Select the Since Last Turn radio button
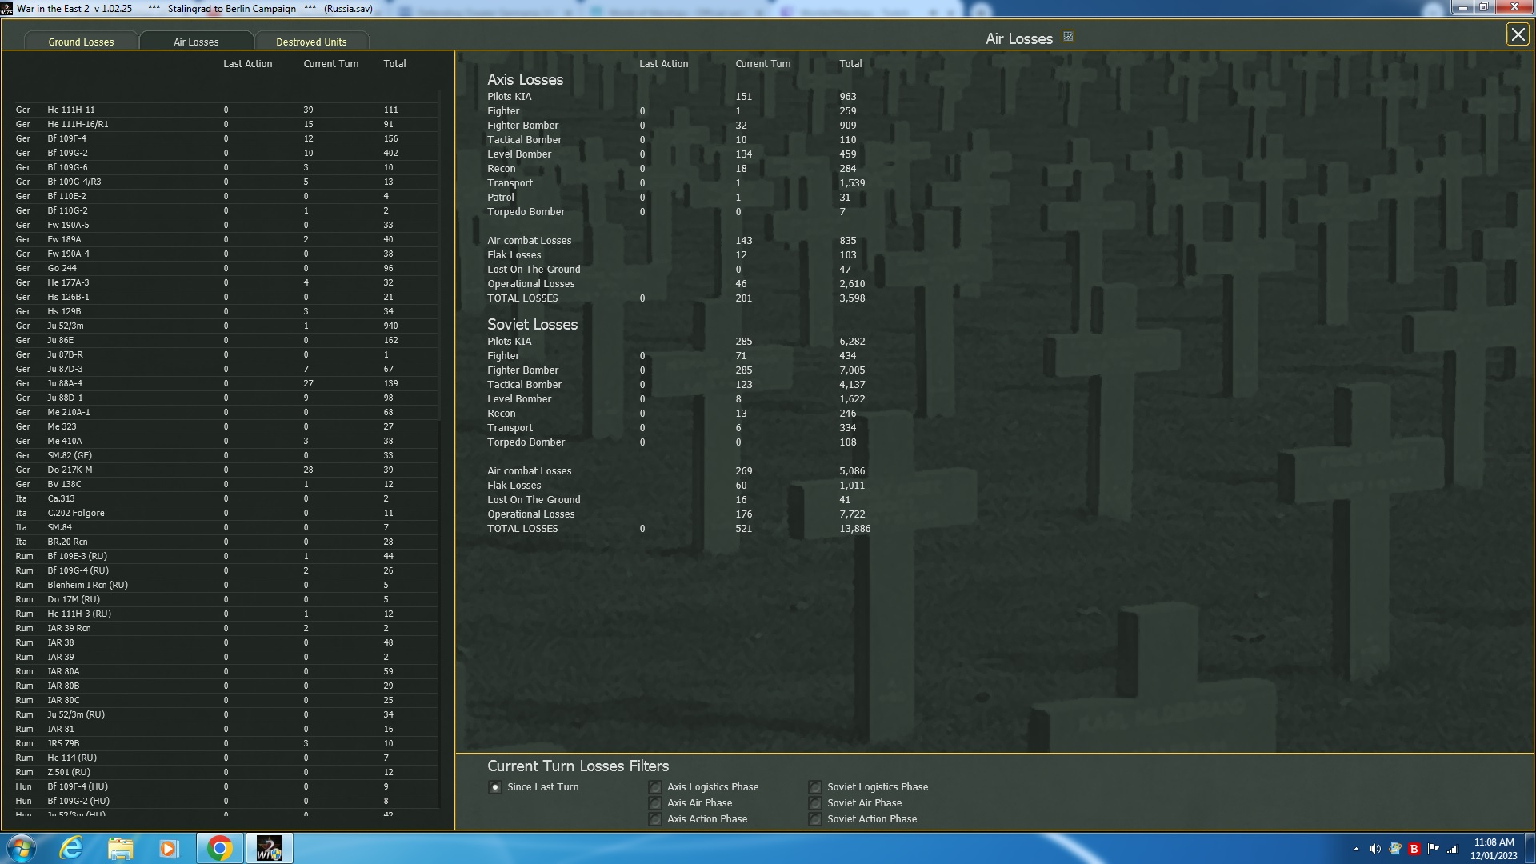 (495, 787)
